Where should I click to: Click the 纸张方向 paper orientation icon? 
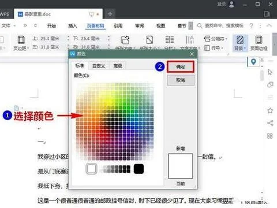[x=125, y=40]
